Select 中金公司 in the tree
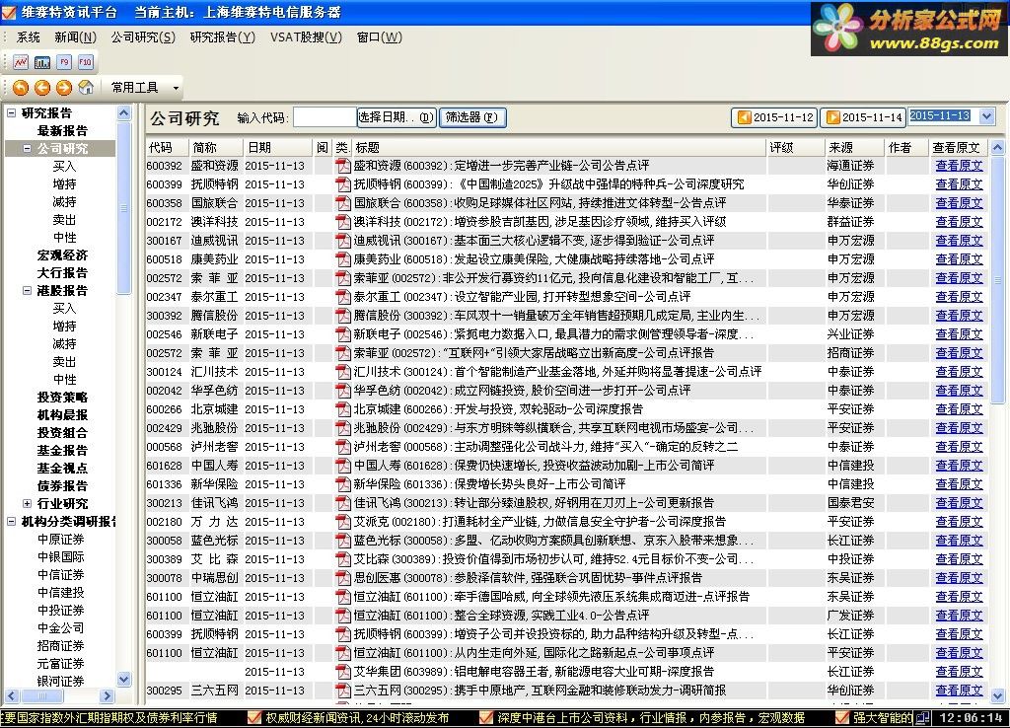 pos(60,628)
